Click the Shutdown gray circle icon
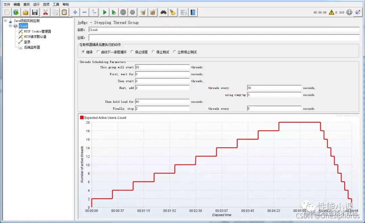 132,13
